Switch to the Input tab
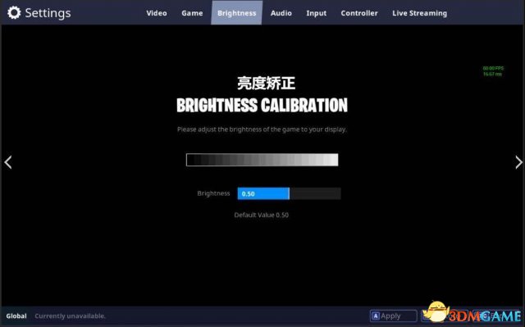Viewport: 525px width, 327px height. (316, 13)
